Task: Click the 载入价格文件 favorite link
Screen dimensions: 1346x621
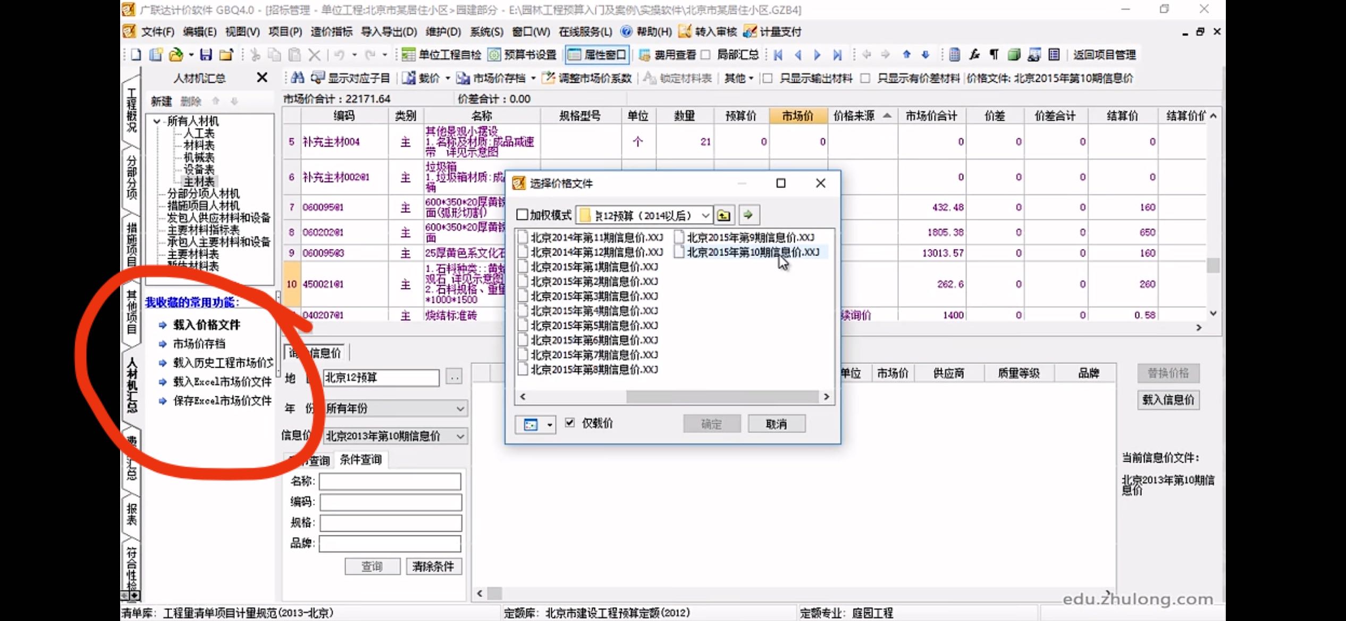Action: click(206, 325)
